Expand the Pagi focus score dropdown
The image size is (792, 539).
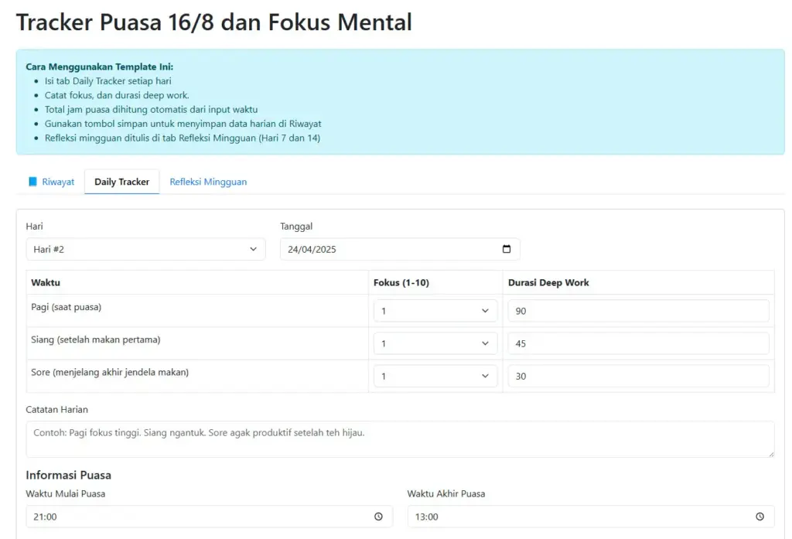tap(435, 311)
